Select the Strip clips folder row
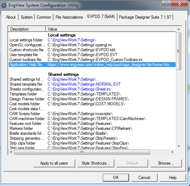The width and height of the screenshot is (190, 186). (92, 143)
